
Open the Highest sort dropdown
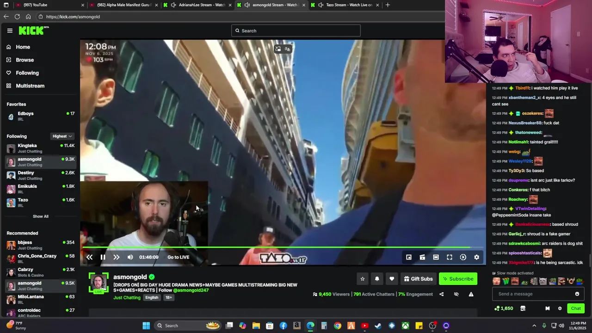[x=62, y=136]
